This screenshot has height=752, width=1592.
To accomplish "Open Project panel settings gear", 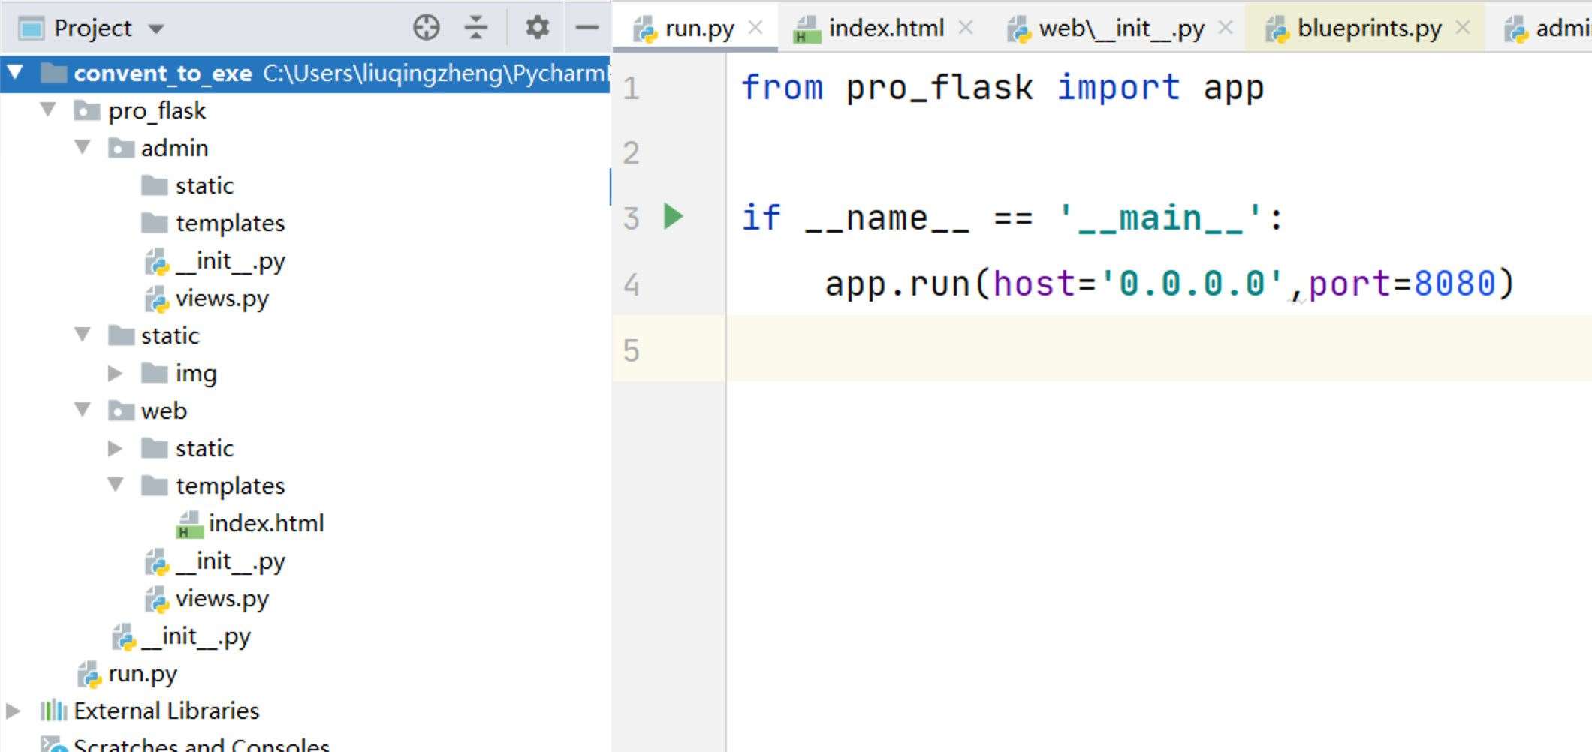I will coord(537,28).
